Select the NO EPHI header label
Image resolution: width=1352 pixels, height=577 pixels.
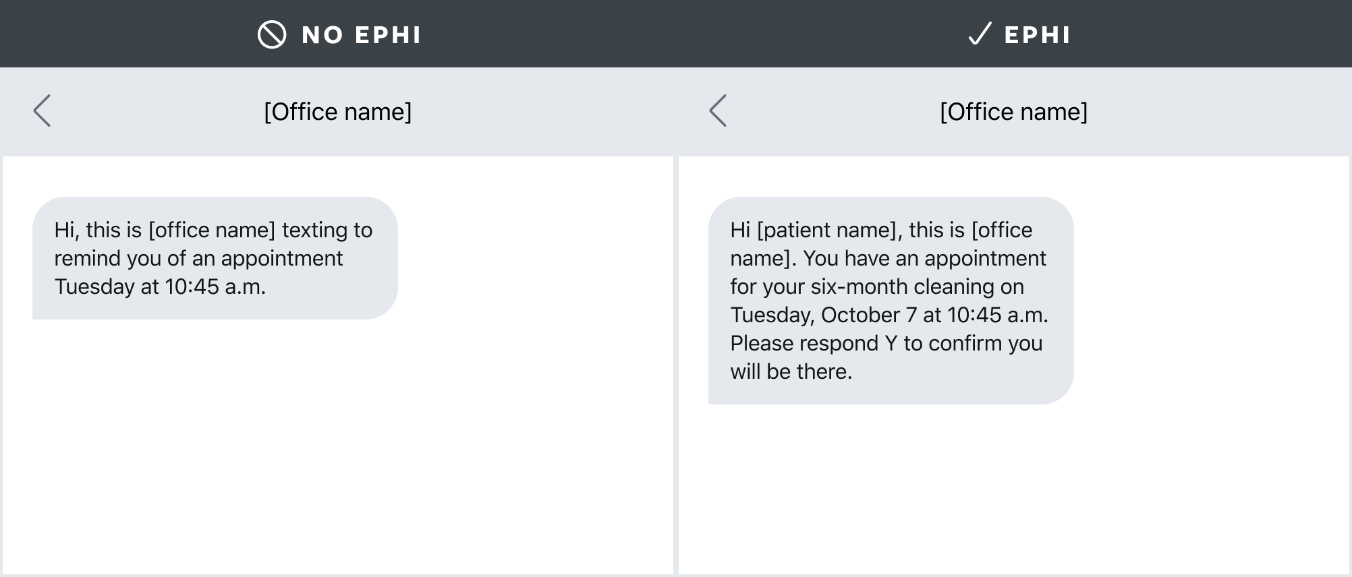(361, 35)
